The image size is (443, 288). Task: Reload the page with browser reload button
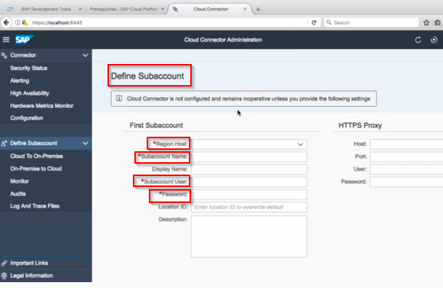pyautogui.click(x=314, y=23)
